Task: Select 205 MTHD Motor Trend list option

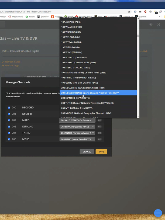Action: coord(98,108)
